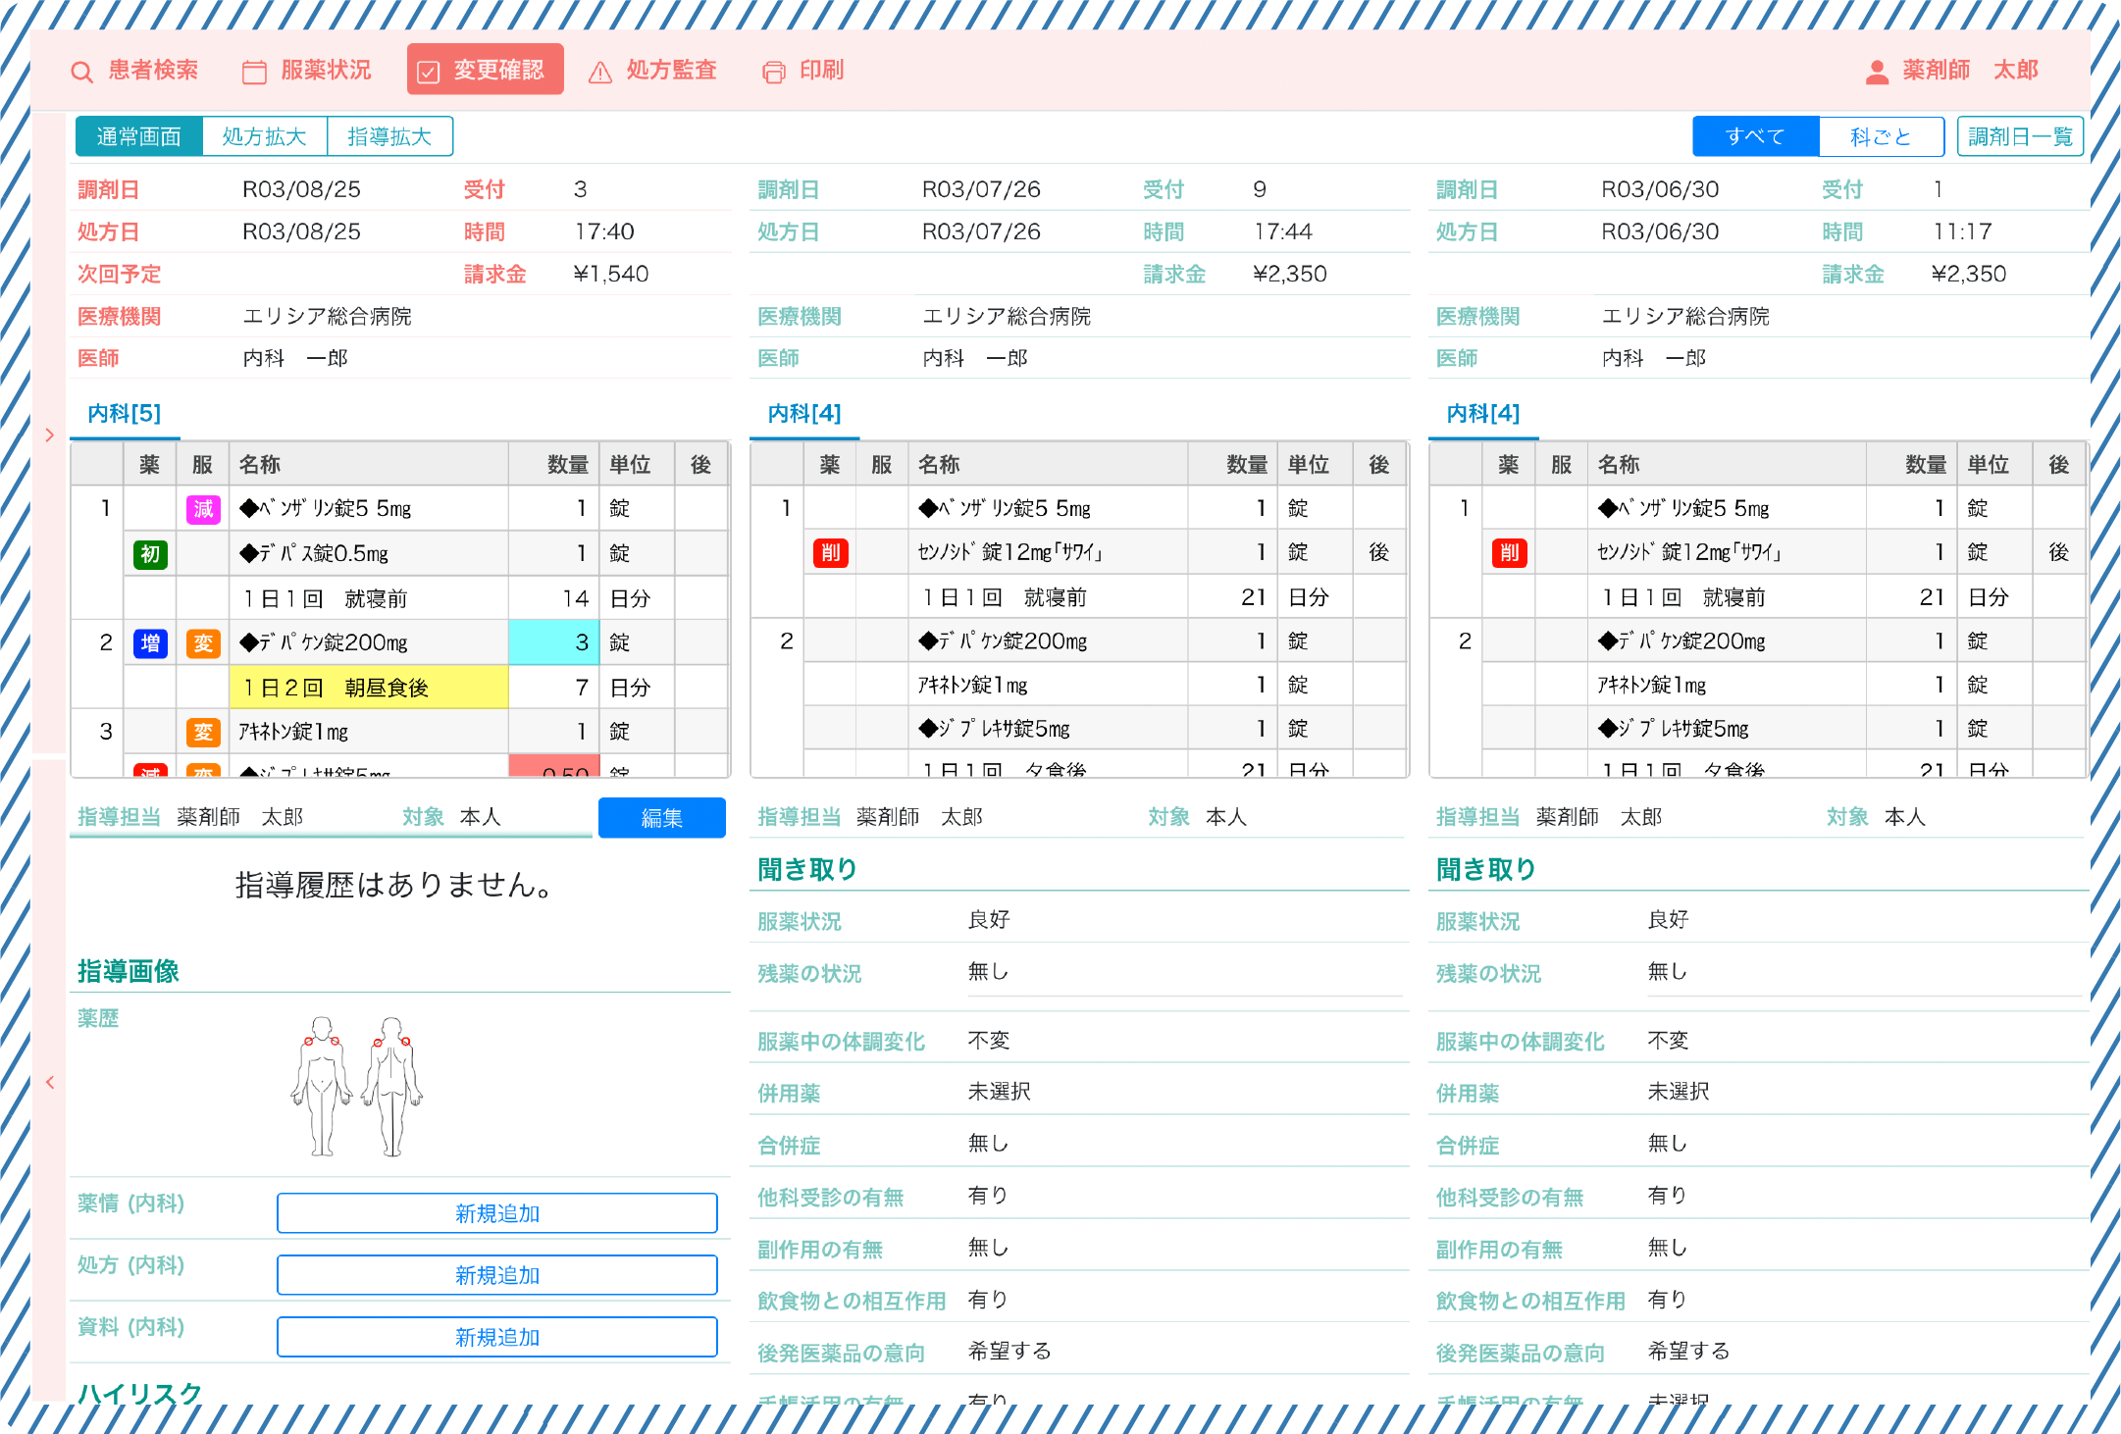Click the red highlighted 0.50 quantity cell

coord(553,767)
